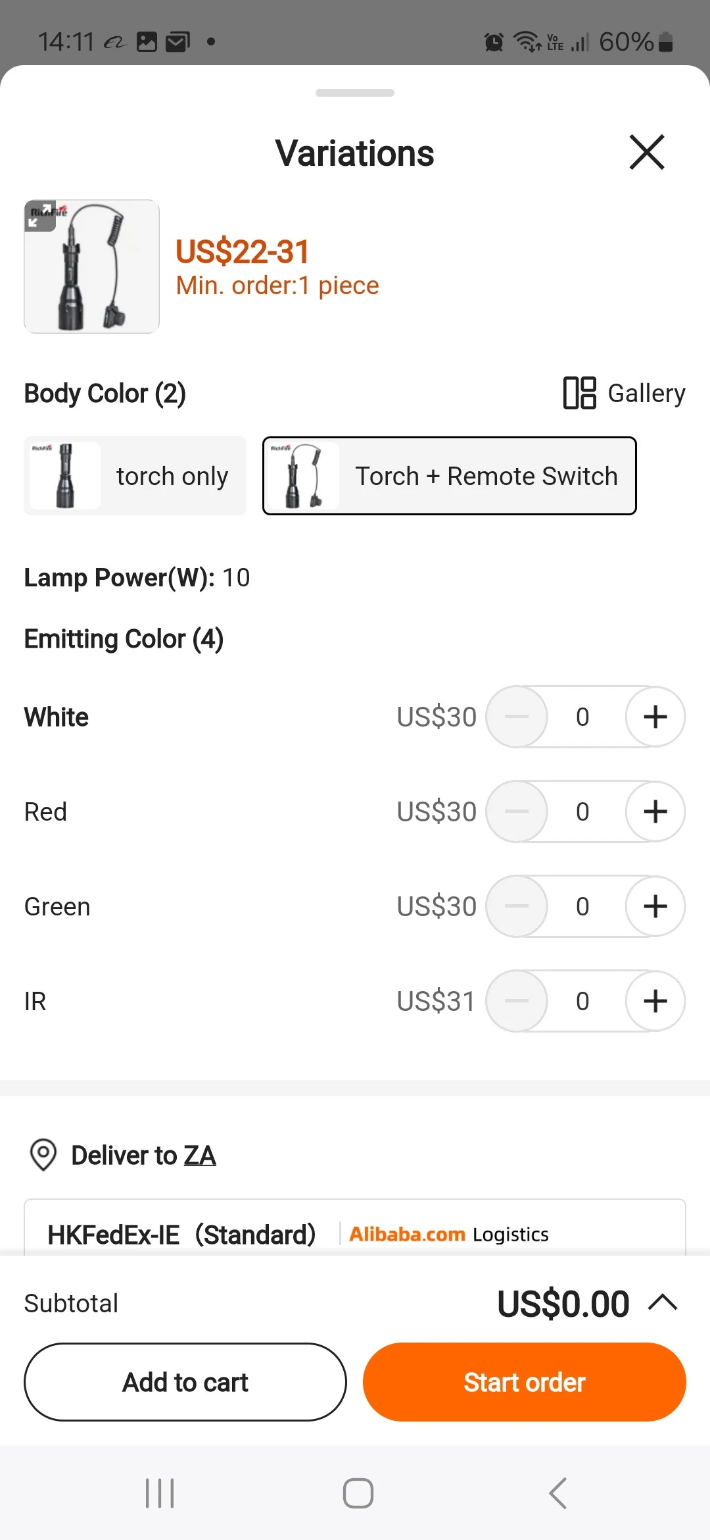The height and width of the screenshot is (1540, 710).
Task: Open recent apps from navigation bar
Action: tap(160, 1493)
